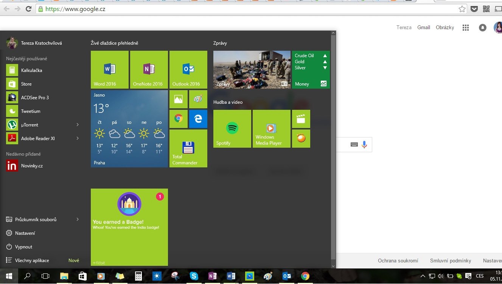Viewport: 502px width, 284px height.
Task: Click the Windows Start button on taskbar
Action: (x=9, y=276)
